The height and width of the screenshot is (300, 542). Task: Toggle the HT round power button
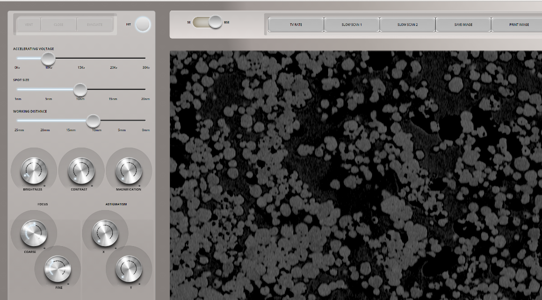click(x=142, y=24)
